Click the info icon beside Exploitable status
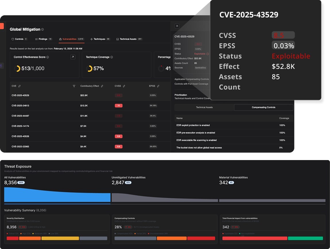This screenshot has width=330, height=249. click(x=207, y=54)
